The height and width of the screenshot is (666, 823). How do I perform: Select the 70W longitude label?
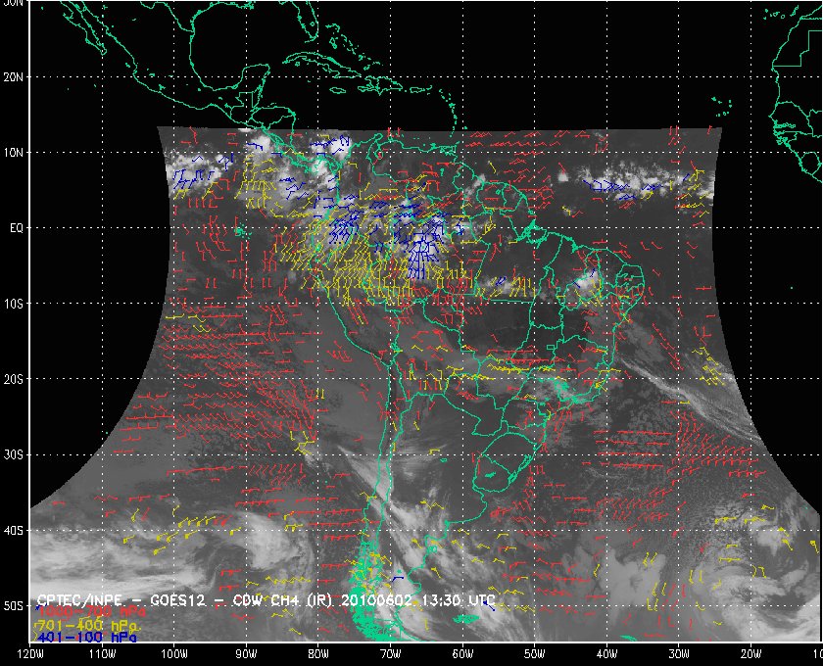coord(391,654)
